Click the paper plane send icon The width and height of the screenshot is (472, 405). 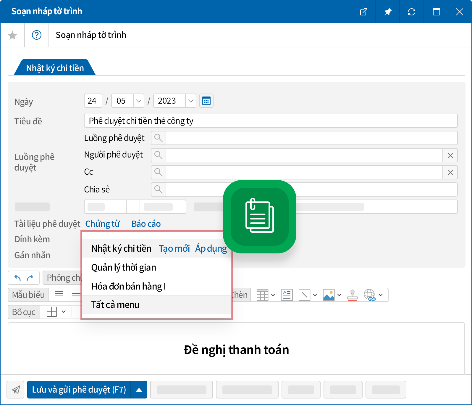point(16,390)
